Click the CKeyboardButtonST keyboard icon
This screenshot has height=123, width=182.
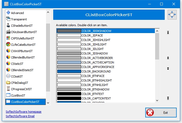(8, 32)
